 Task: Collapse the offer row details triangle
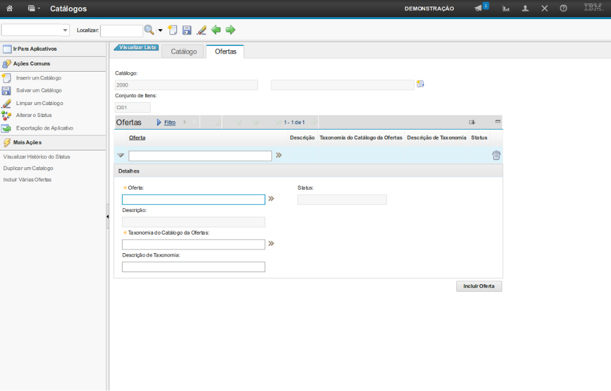[x=121, y=156]
